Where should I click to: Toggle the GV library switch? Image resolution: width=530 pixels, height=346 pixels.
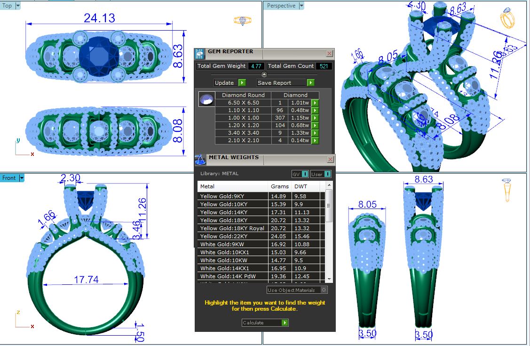click(300, 174)
